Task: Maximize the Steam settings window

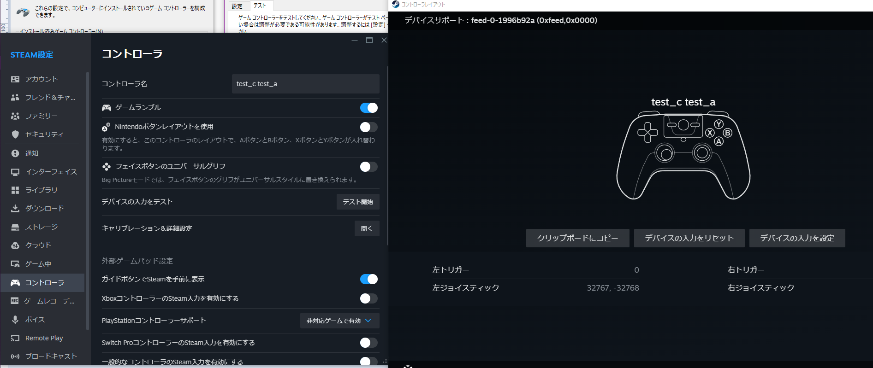Action: [x=369, y=40]
